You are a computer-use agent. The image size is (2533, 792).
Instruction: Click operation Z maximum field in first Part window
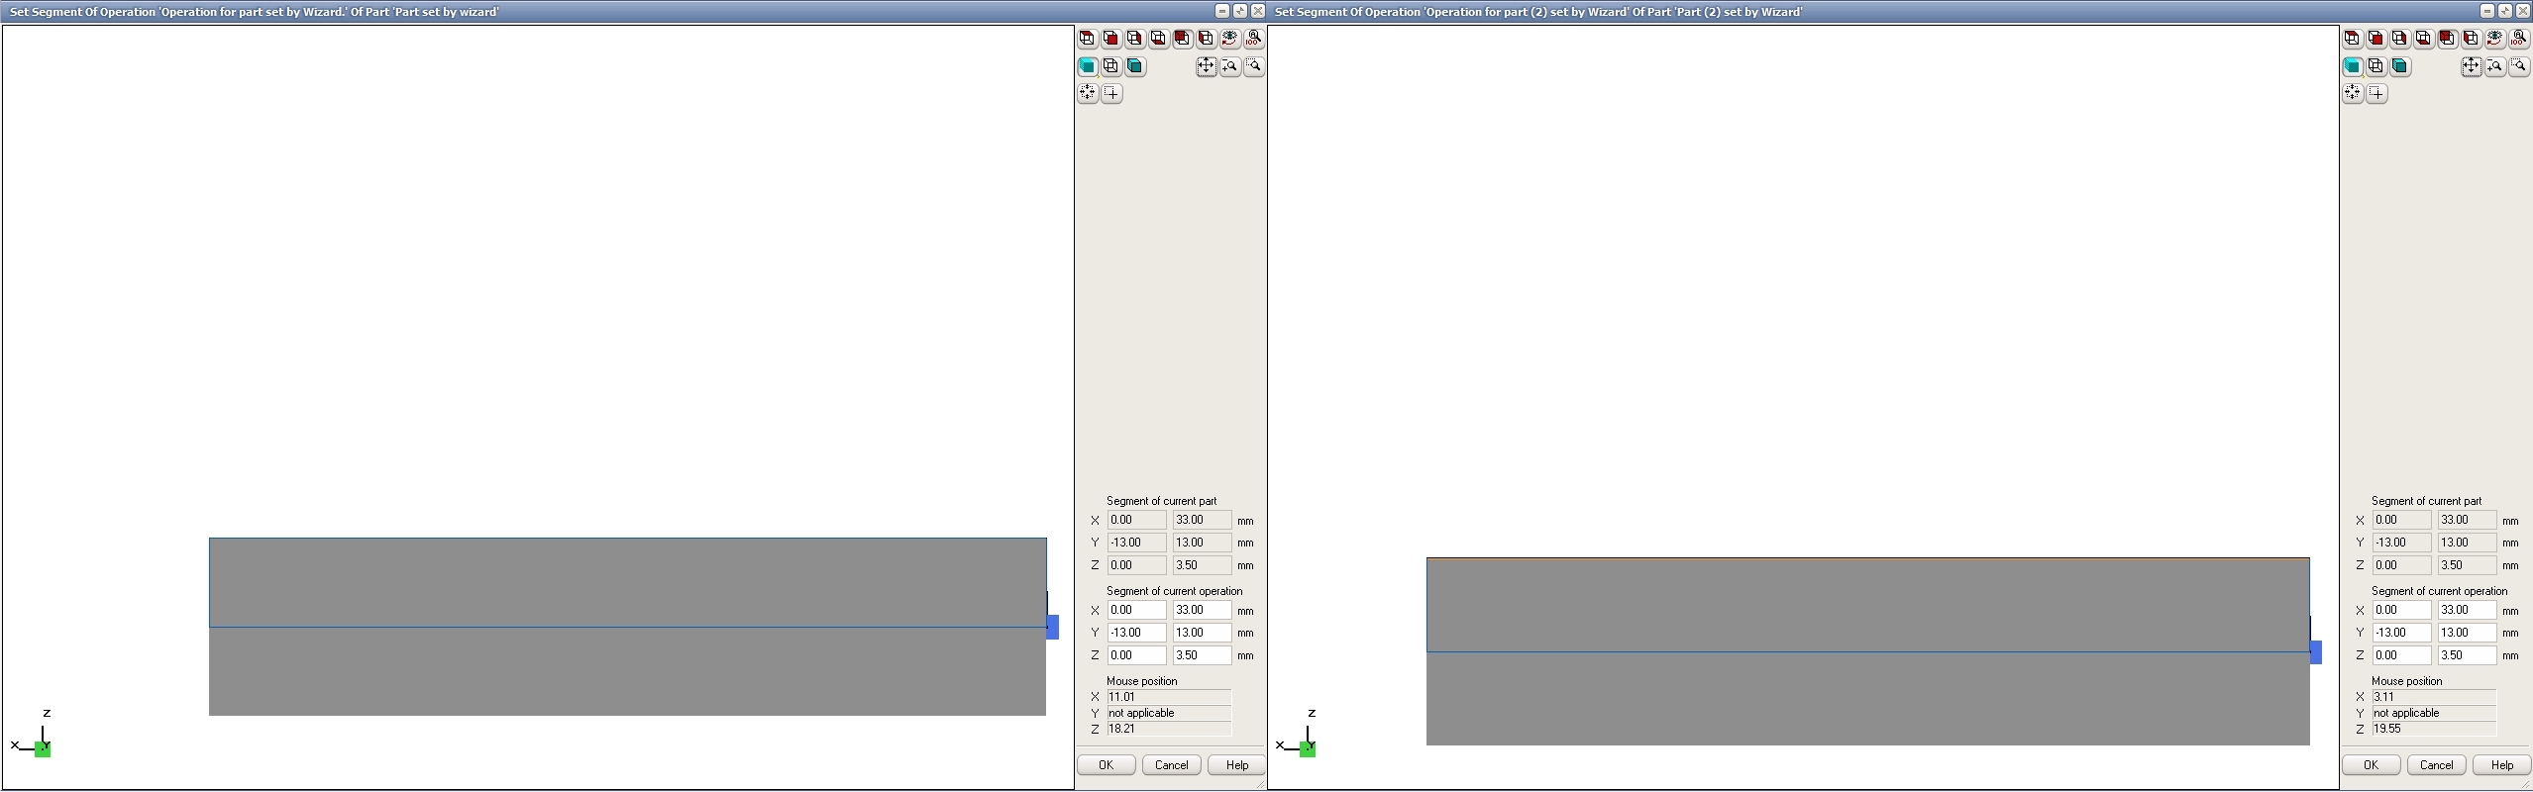tap(1201, 655)
